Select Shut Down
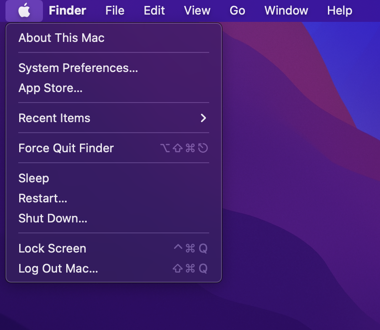This screenshot has height=330, width=380. coord(53,218)
